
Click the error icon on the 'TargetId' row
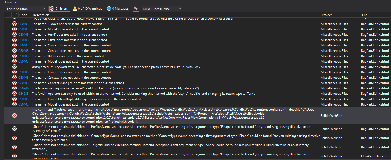tap(15, 147)
